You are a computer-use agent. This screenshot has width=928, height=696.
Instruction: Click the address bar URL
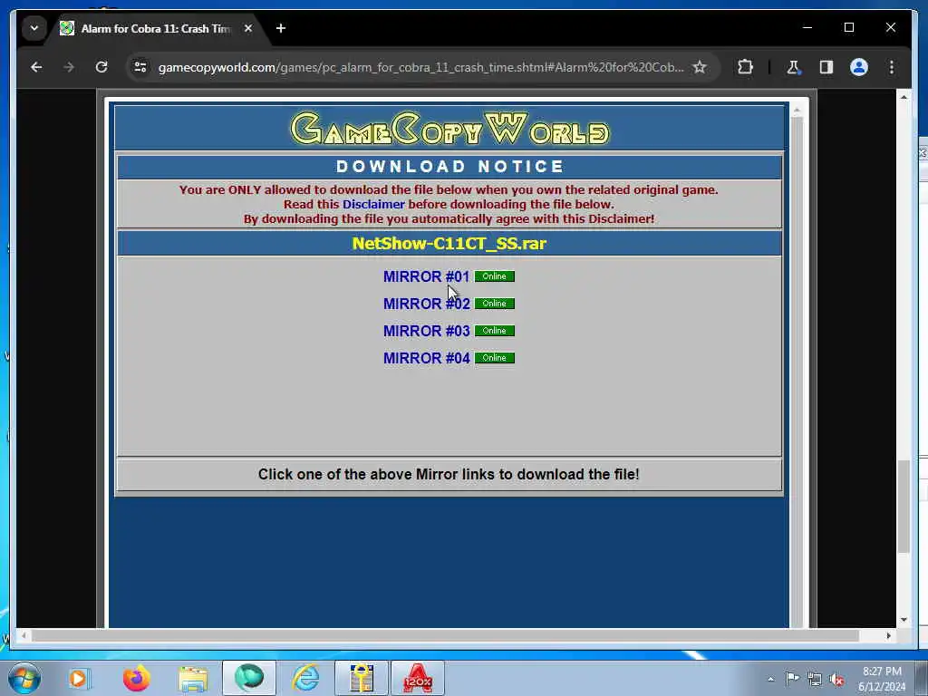point(420,67)
